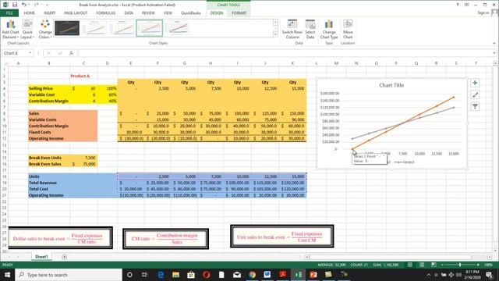
Task: Open the Select Data dialog
Action: coord(310,30)
